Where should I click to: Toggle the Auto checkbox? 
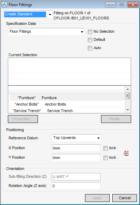(x=90, y=48)
